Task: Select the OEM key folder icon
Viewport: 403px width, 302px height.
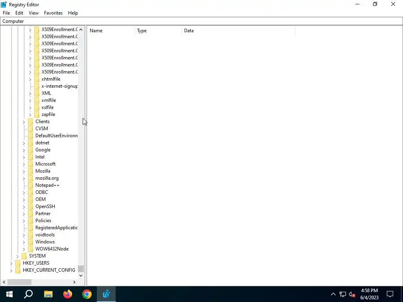Action: (31, 199)
